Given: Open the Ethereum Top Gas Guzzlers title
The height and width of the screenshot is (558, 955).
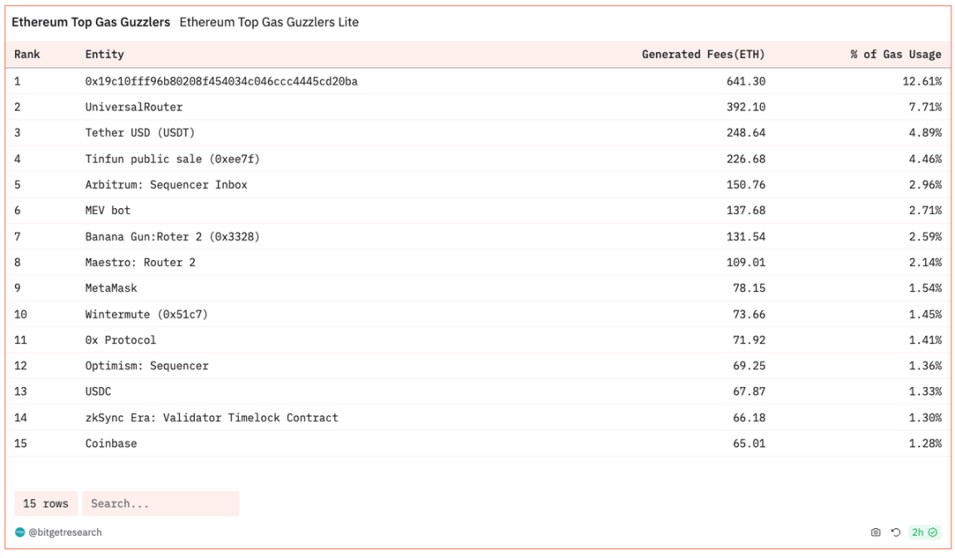Looking at the screenshot, I should click(x=90, y=22).
